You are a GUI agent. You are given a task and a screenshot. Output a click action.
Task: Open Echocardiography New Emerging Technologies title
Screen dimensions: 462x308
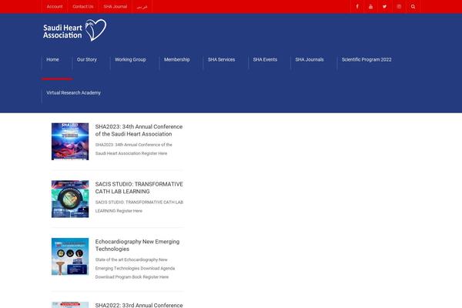[x=137, y=245]
